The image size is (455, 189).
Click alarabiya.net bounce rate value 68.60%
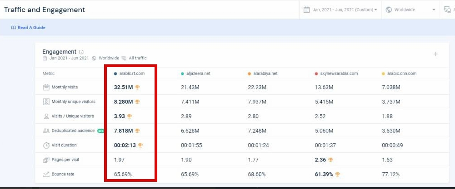[256, 174]
